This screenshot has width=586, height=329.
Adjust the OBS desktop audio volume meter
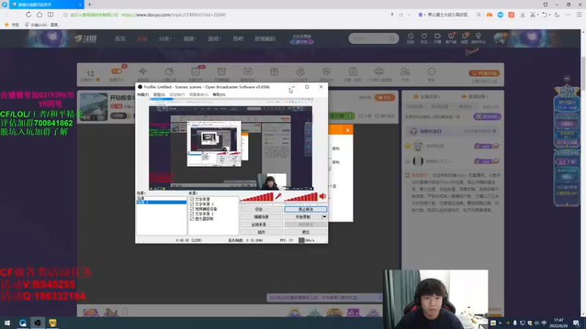click(x=301, y=197)
